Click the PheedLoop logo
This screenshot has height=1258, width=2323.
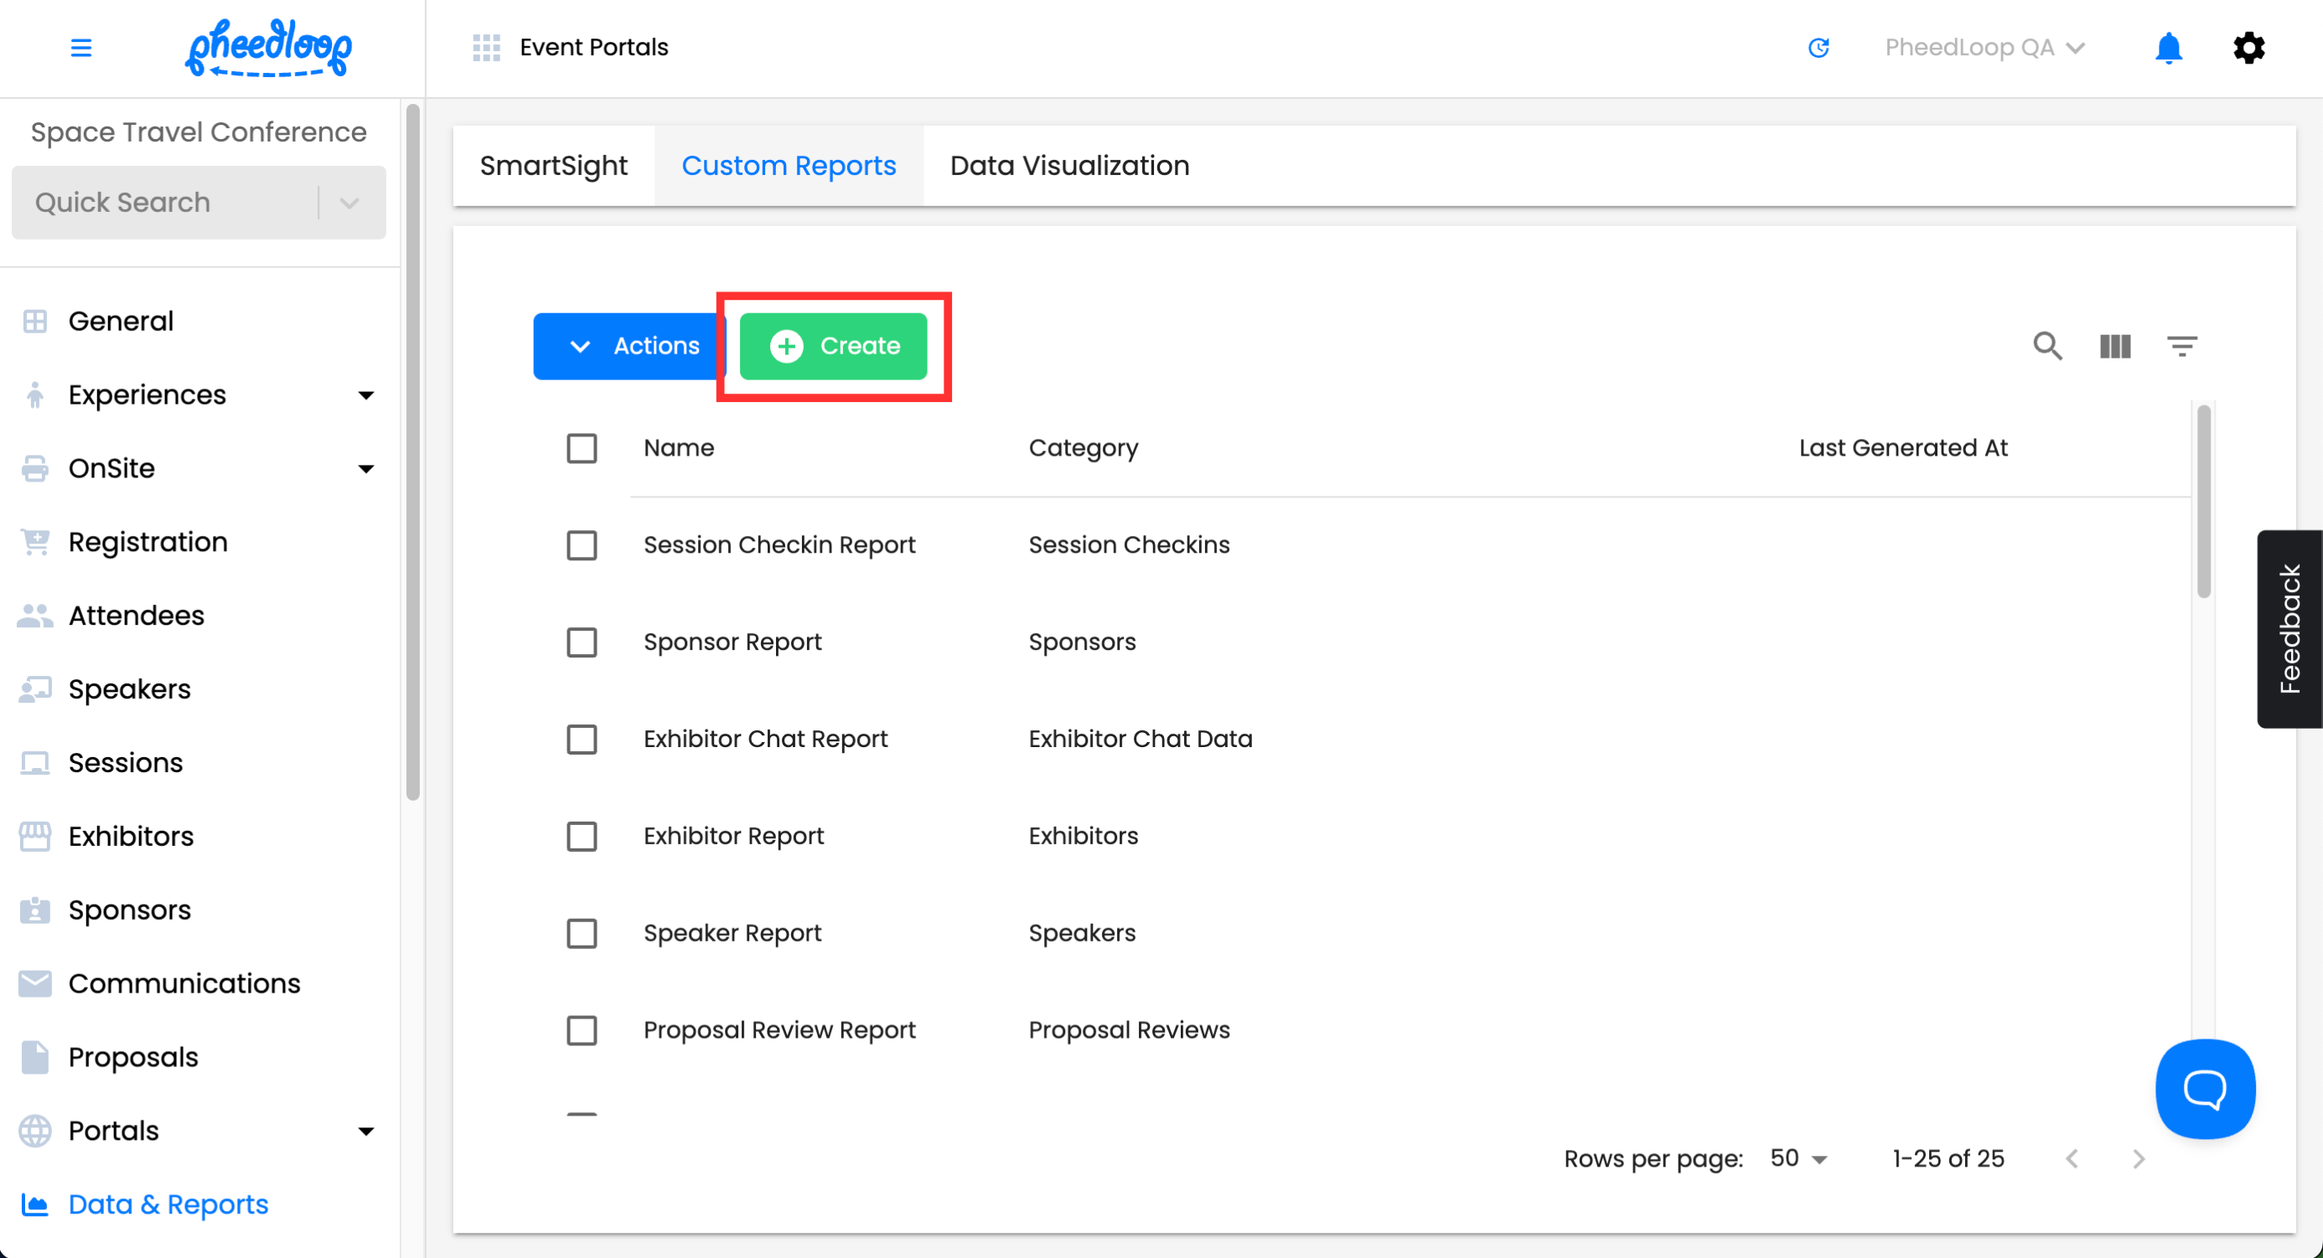(269, 48)
